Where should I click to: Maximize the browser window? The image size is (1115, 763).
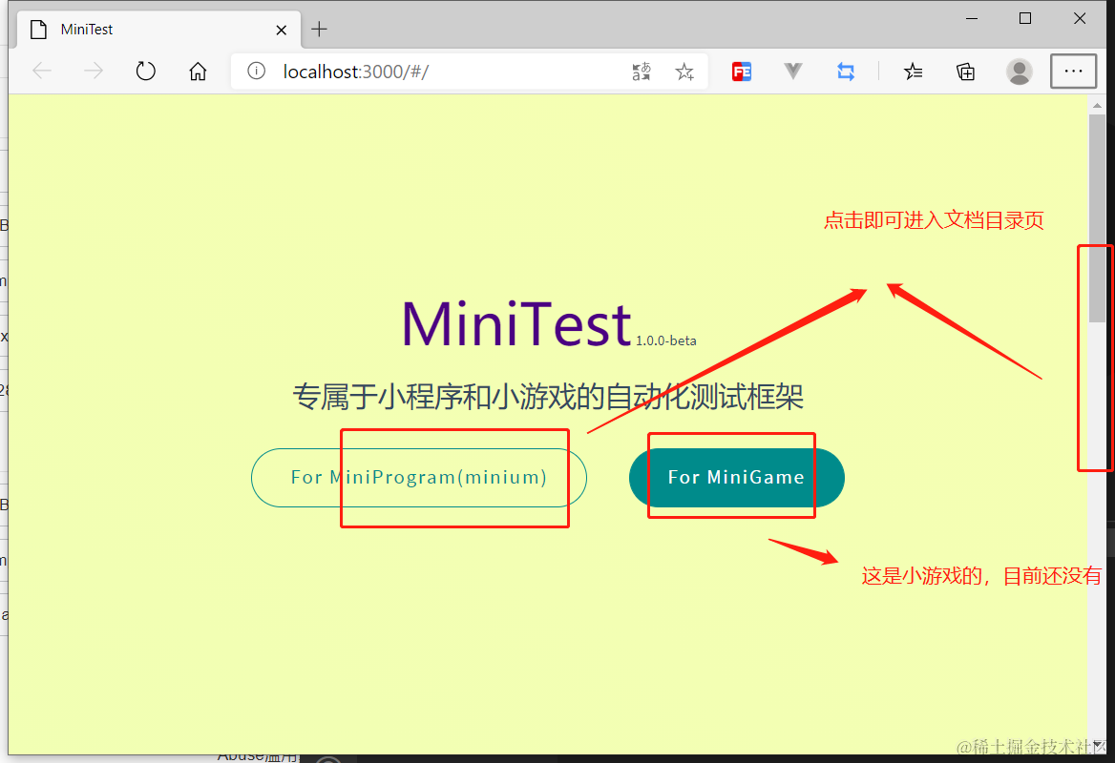pos(1025,19)
